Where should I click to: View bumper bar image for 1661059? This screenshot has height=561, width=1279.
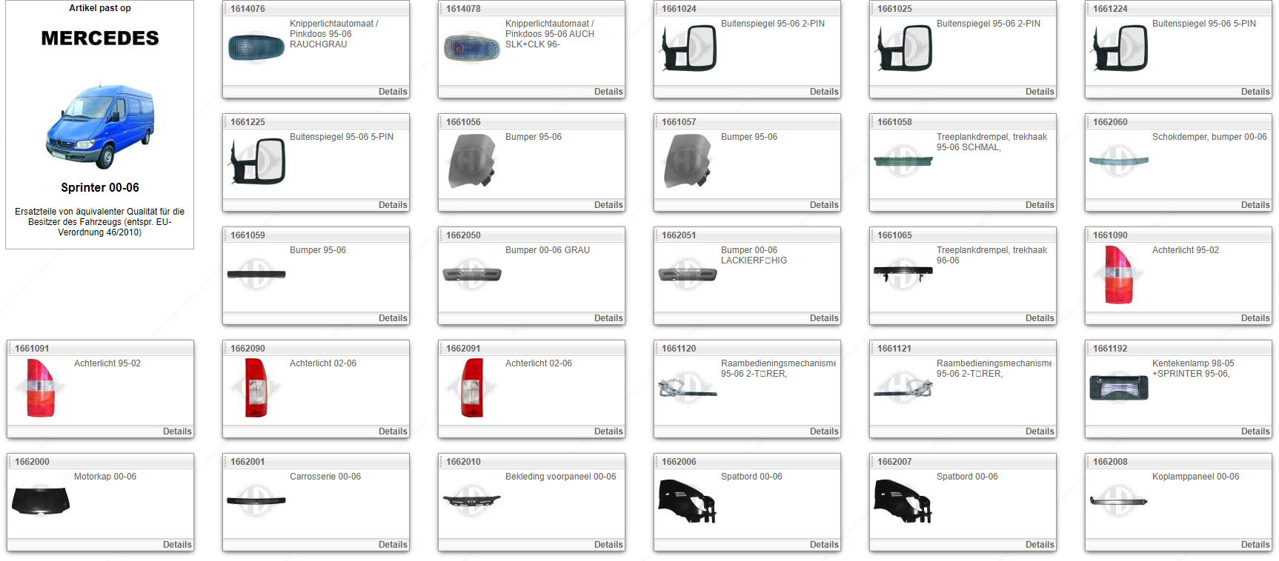256,275
